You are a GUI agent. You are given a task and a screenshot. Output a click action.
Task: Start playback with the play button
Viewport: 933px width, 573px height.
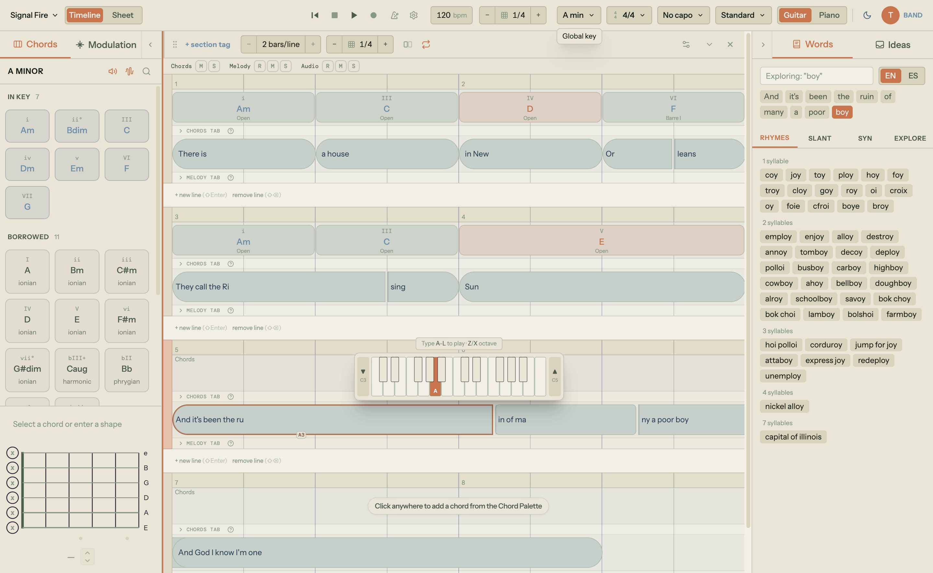[354, 15]
